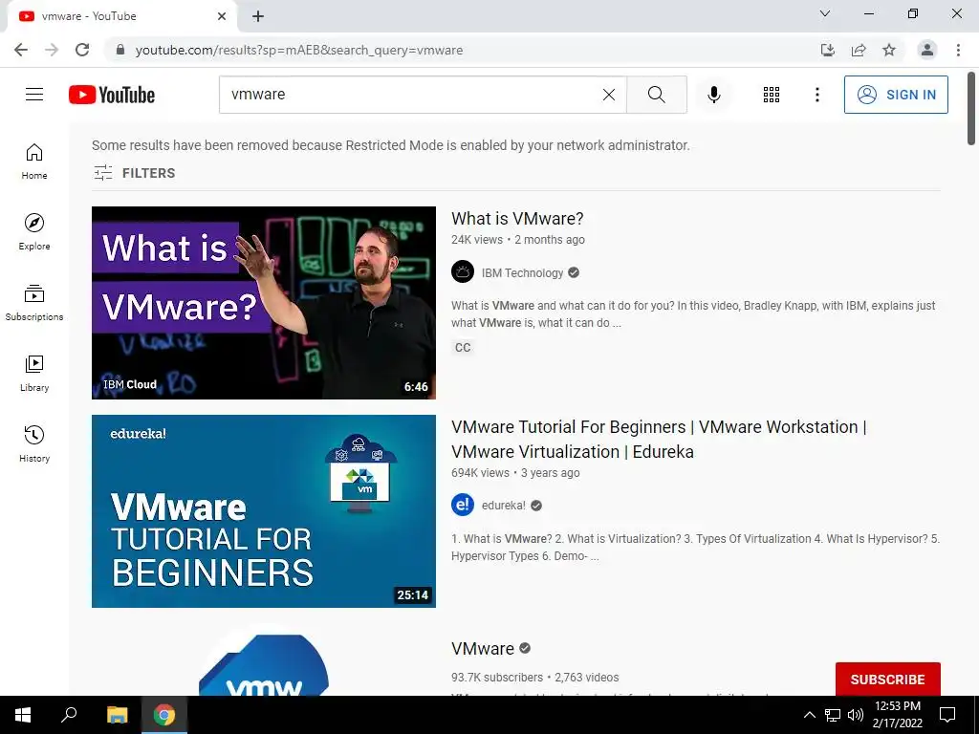Open a new Chrome tab
Image resolution: width=979 pixels, height=734 pixels.
coord(258,16)
